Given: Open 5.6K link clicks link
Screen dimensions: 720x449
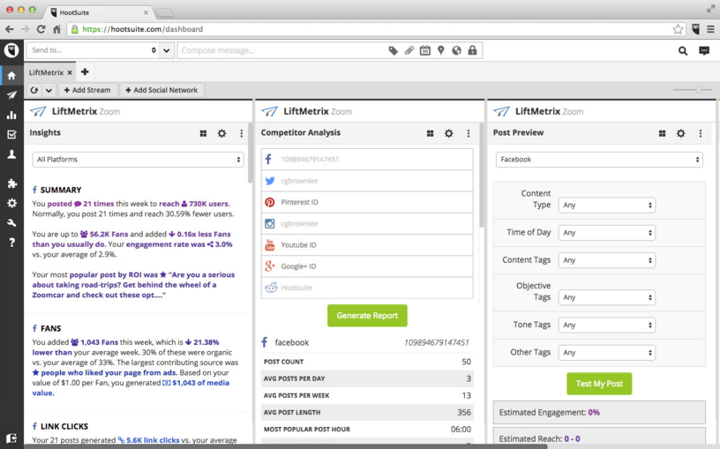Looking at the screenshot, I should click(148, 440).
